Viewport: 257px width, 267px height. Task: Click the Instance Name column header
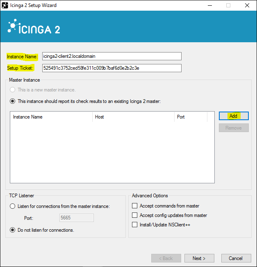click(51, 117)
